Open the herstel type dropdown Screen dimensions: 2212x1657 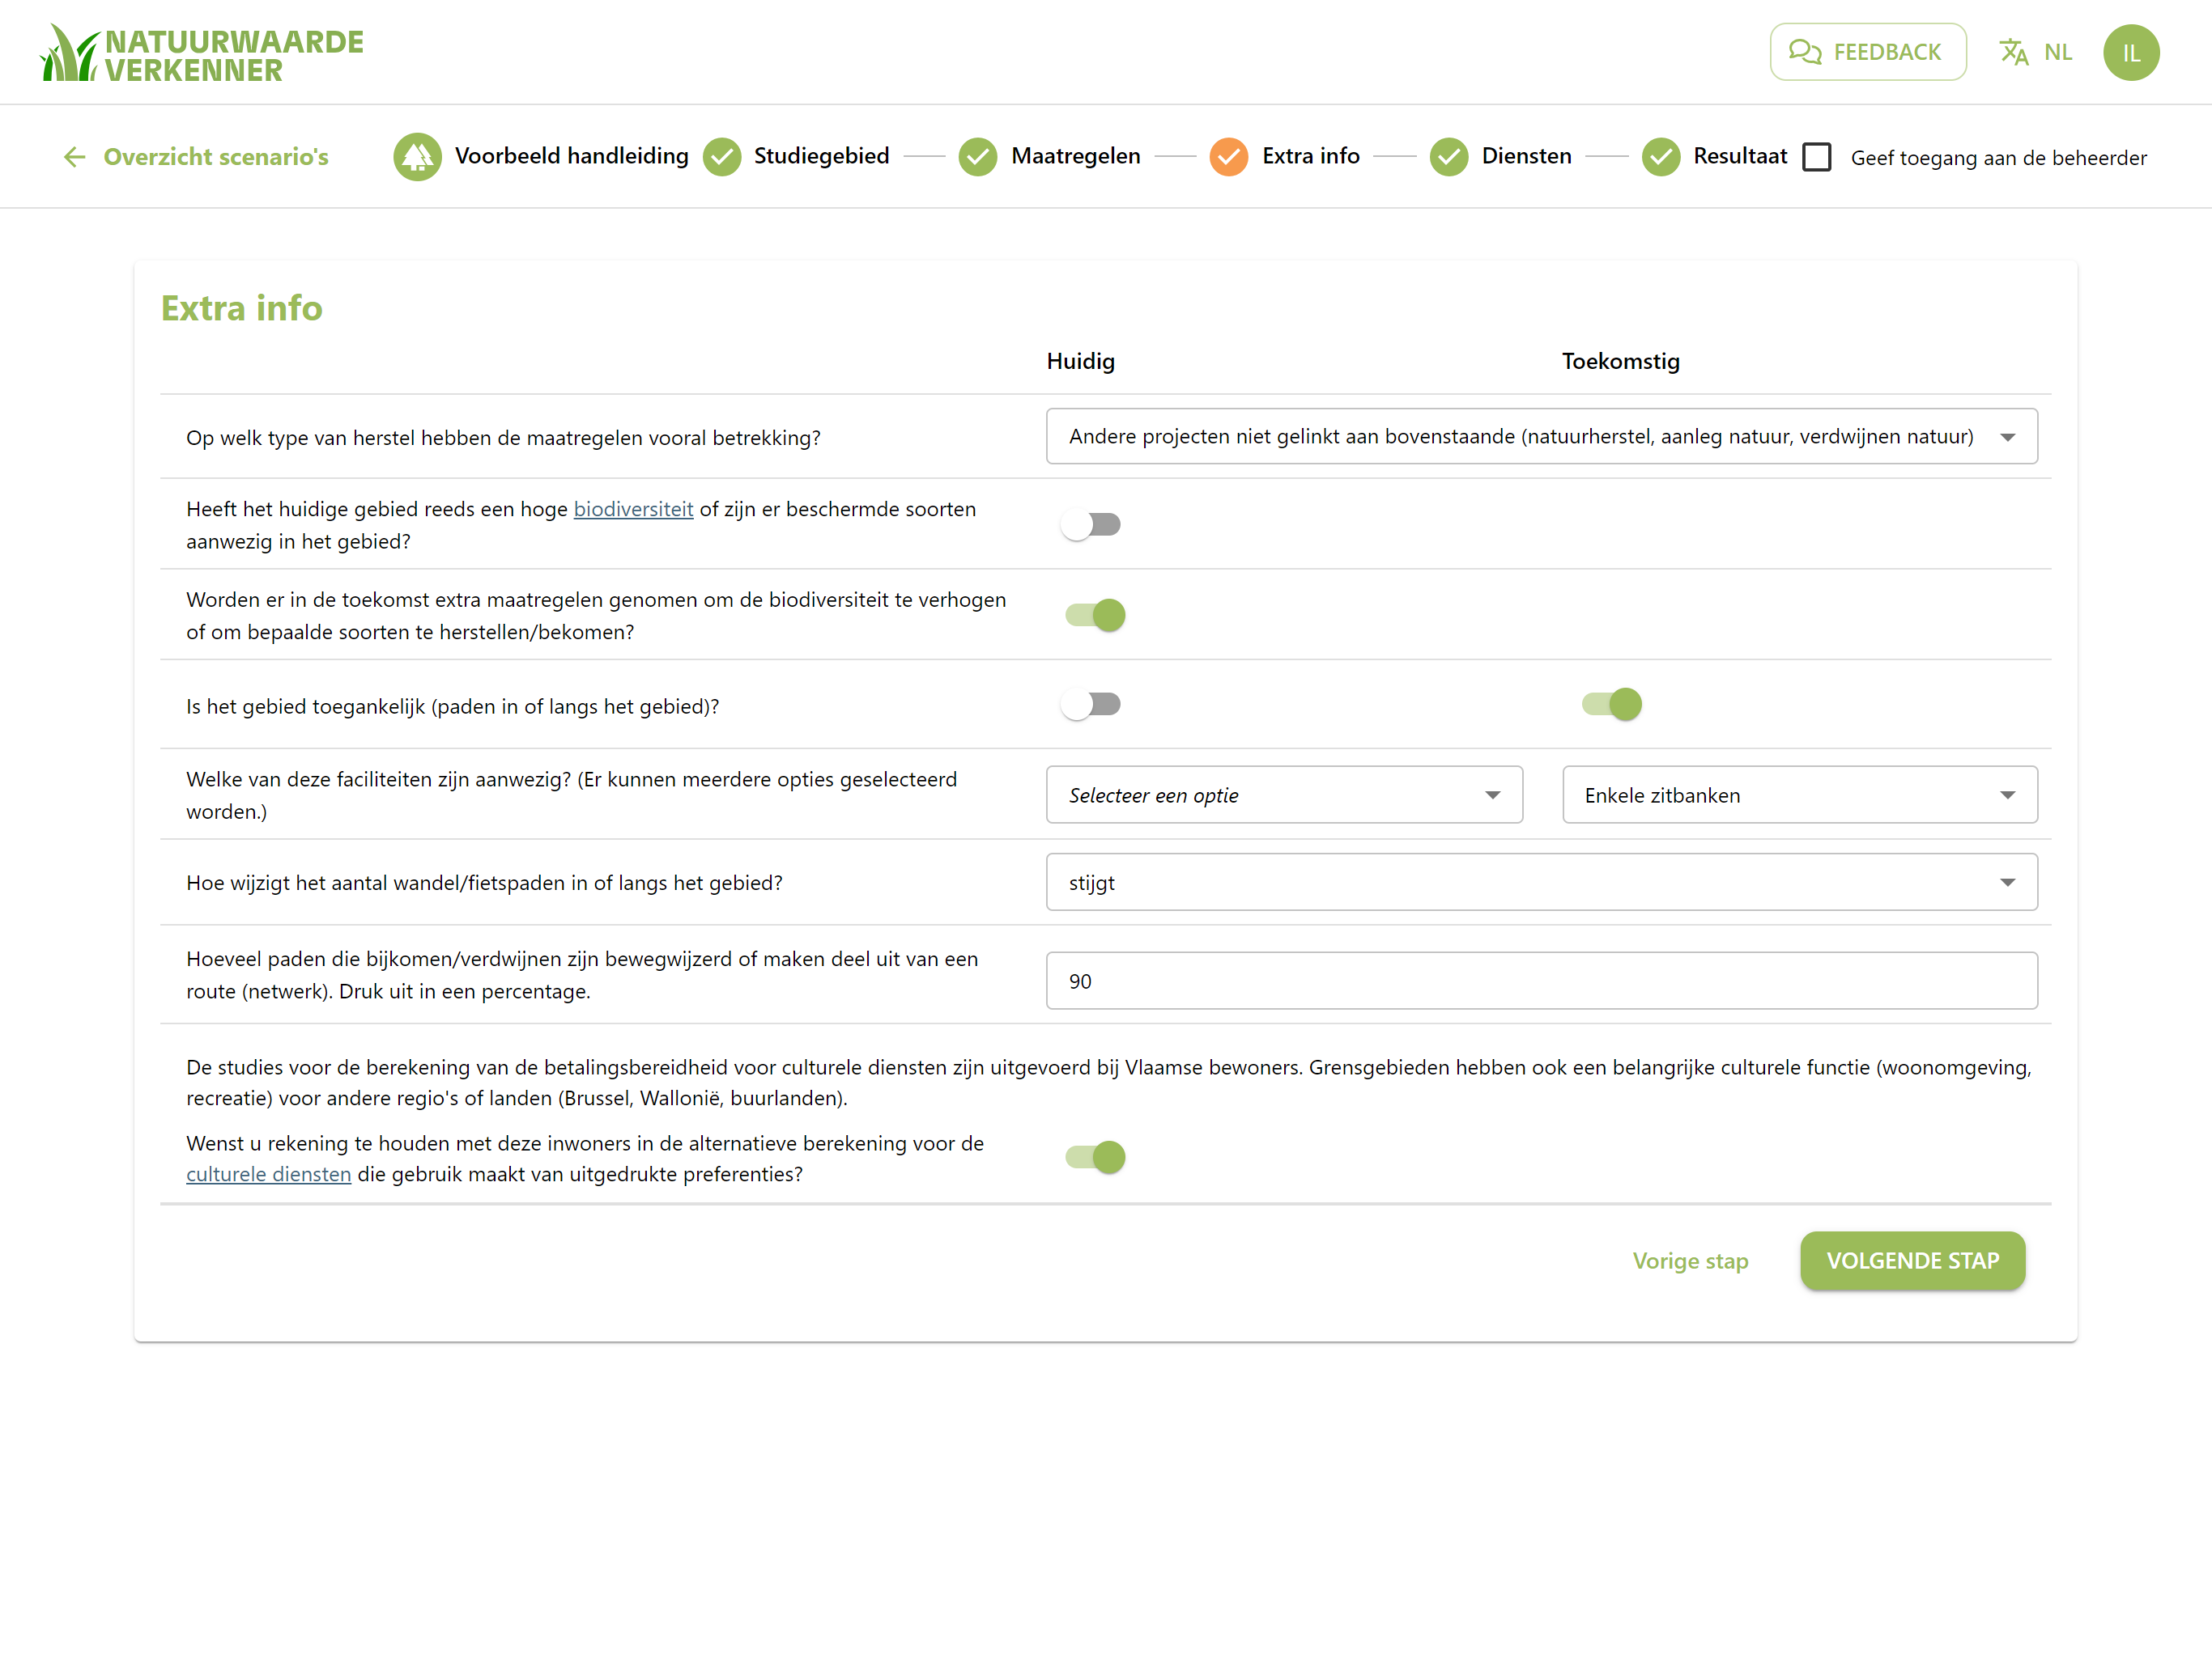pos(1541,437)
